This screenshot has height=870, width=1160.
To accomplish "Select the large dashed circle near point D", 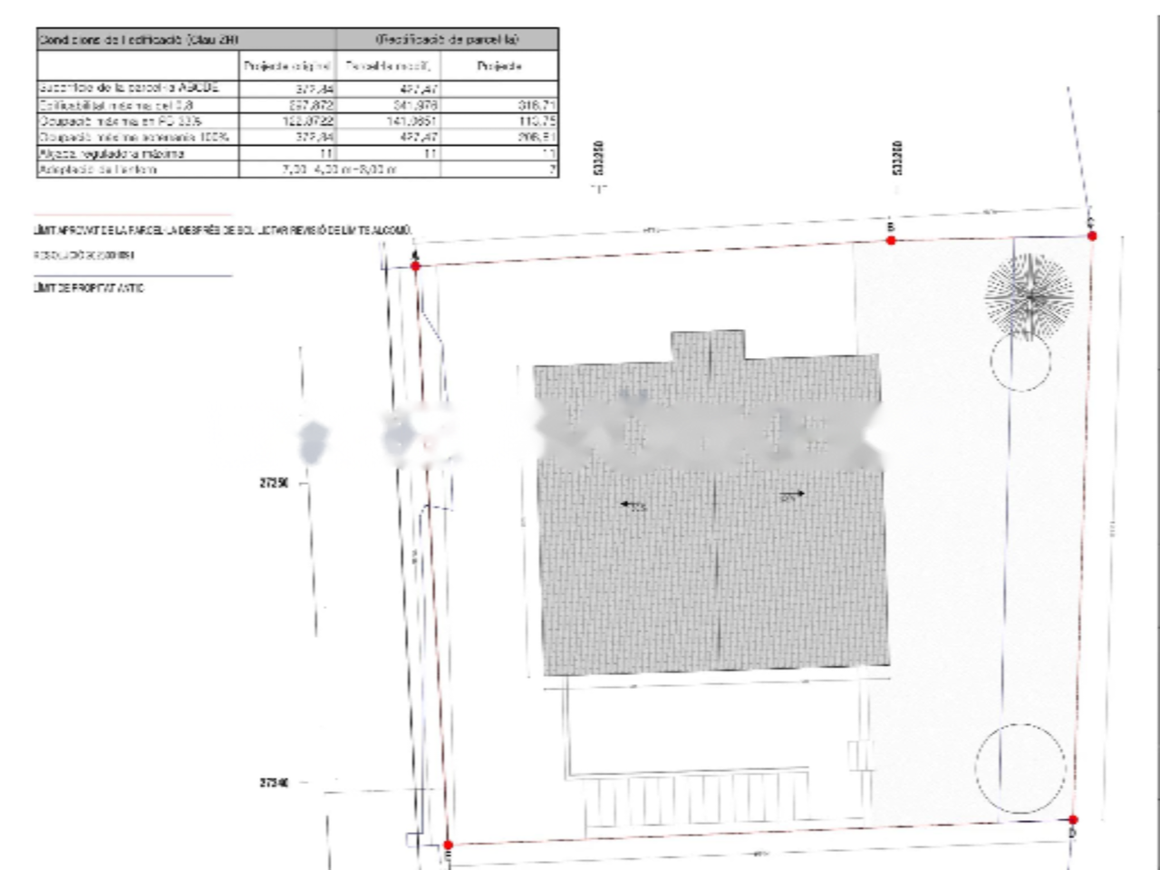I will pyautogui.click(x=1021, y=768).
